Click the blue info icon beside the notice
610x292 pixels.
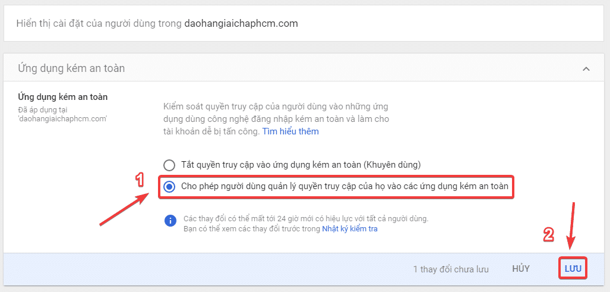point(170,221)
